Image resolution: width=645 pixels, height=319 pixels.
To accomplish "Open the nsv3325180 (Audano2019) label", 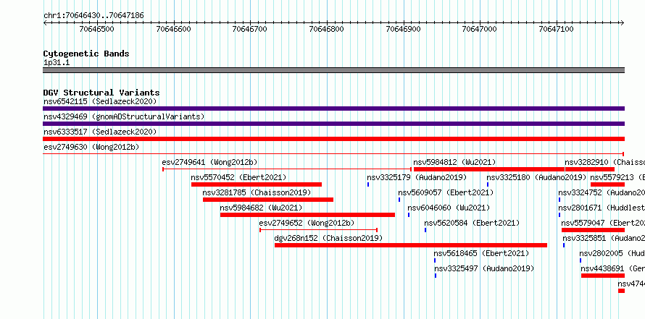I will pos(536,177).
